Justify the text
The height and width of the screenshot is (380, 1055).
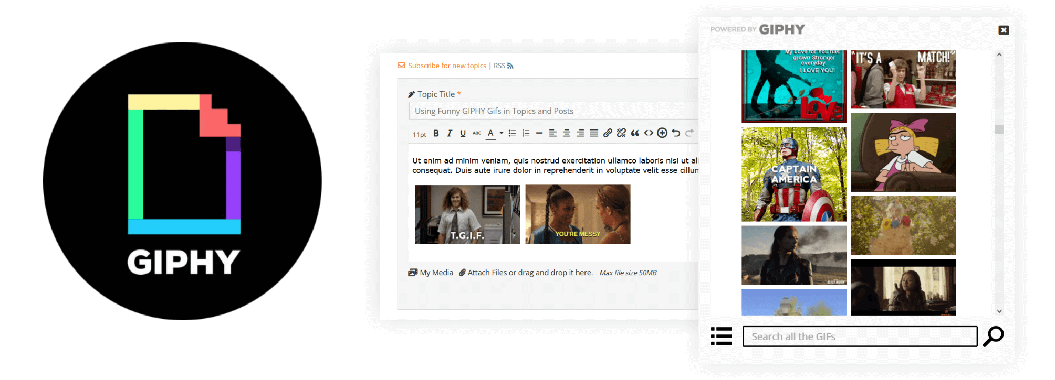594,133
